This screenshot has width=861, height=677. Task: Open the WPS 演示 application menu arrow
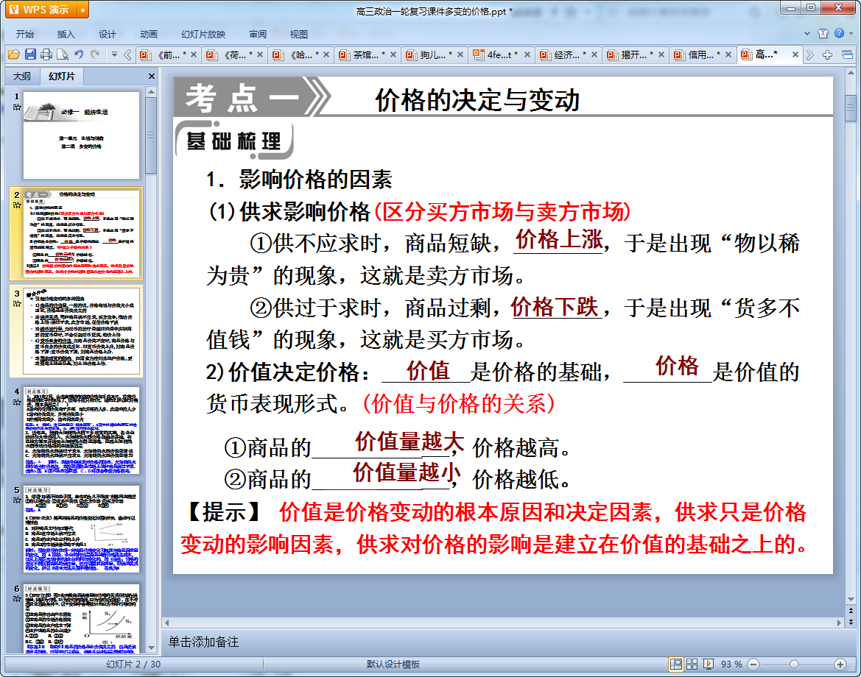pyautogui.click(x=82, y=10)
